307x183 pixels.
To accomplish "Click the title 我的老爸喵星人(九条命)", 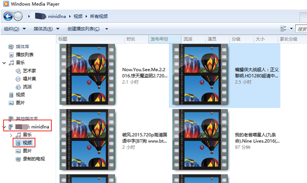I will pyautogui.click(x=257, y=138).
